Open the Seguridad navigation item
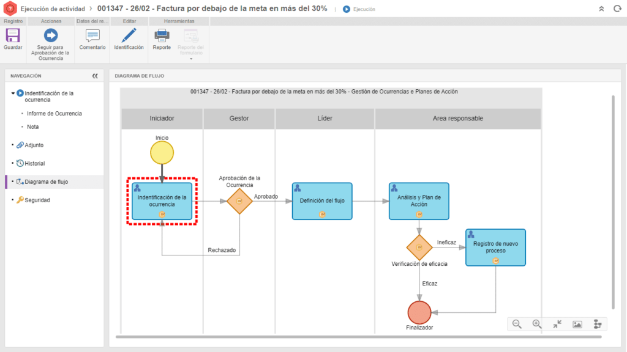The width and height of the screenshot is (627, 352). [37, 200]
